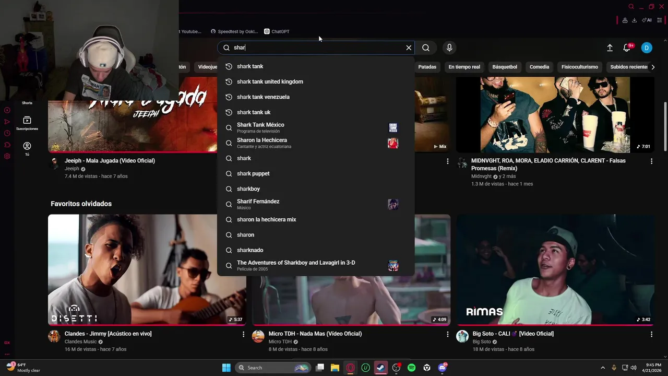
Task: Open the browser easy setup sliders icon
Action: pyautogui.click(x=659, y=20)
